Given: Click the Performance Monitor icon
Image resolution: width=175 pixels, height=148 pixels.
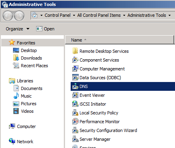Looking at the screenshot, I should pyautogui.click(x=75, y=122).
